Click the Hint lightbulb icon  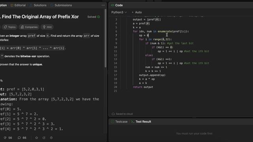pyautogui.click(x=44, y=27)
